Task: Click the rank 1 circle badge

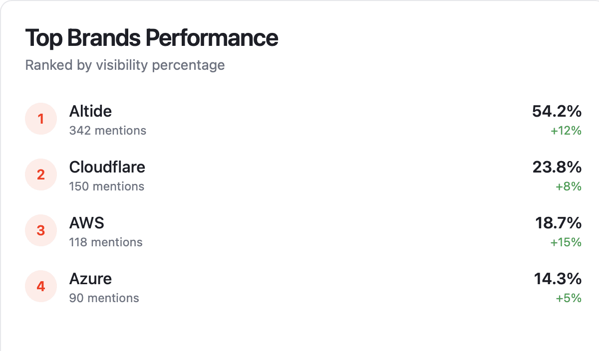Action: [x=41, y=119]
